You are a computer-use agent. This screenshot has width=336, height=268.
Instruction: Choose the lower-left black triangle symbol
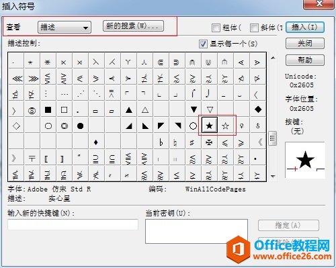click(x=145, y=126)
